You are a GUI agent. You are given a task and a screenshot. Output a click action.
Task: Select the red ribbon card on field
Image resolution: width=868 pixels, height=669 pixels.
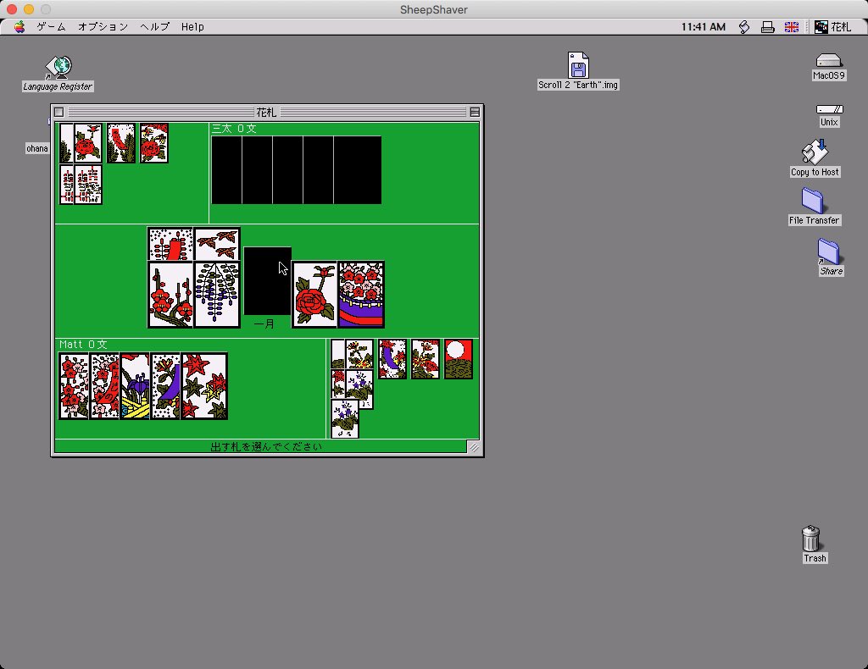tap(170, 244)
